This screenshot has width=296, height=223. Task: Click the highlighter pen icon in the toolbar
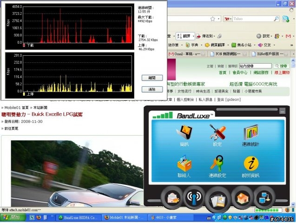(x=219, y=36)
